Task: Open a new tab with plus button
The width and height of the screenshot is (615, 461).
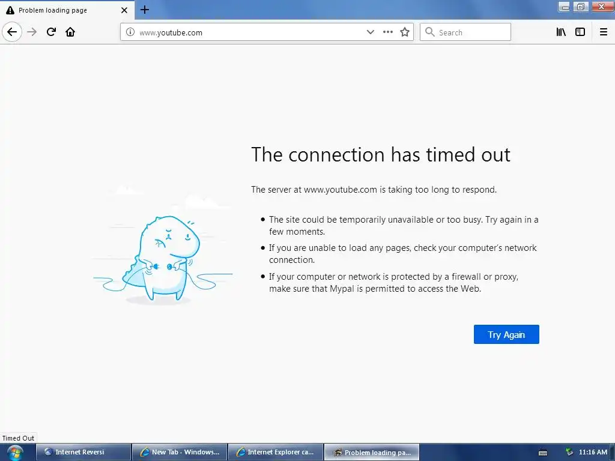Action: (145, 10)
